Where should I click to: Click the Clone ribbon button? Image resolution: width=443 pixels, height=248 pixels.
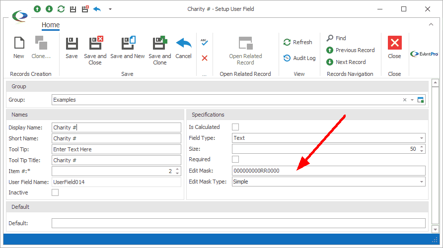tap(41, 48)
